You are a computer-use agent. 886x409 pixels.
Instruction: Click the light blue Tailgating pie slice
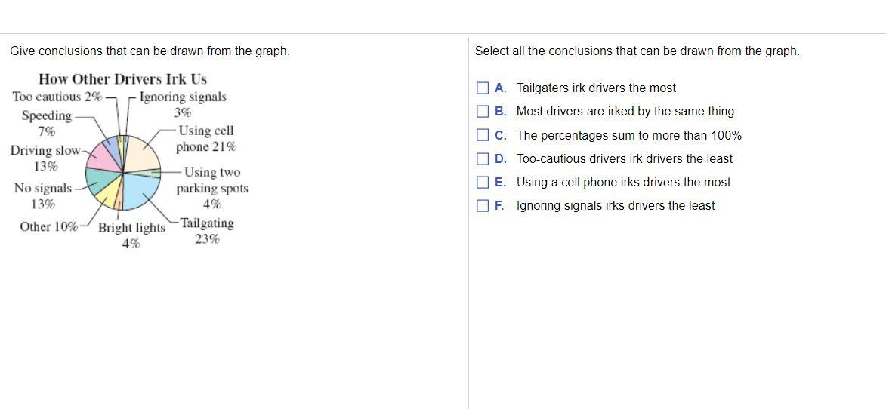141,191
